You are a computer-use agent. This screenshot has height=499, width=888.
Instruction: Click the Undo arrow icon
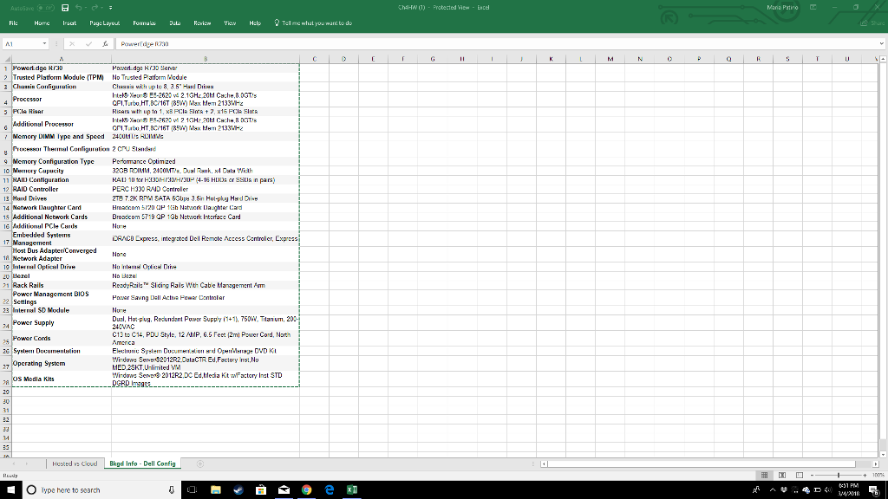(79, 8)
